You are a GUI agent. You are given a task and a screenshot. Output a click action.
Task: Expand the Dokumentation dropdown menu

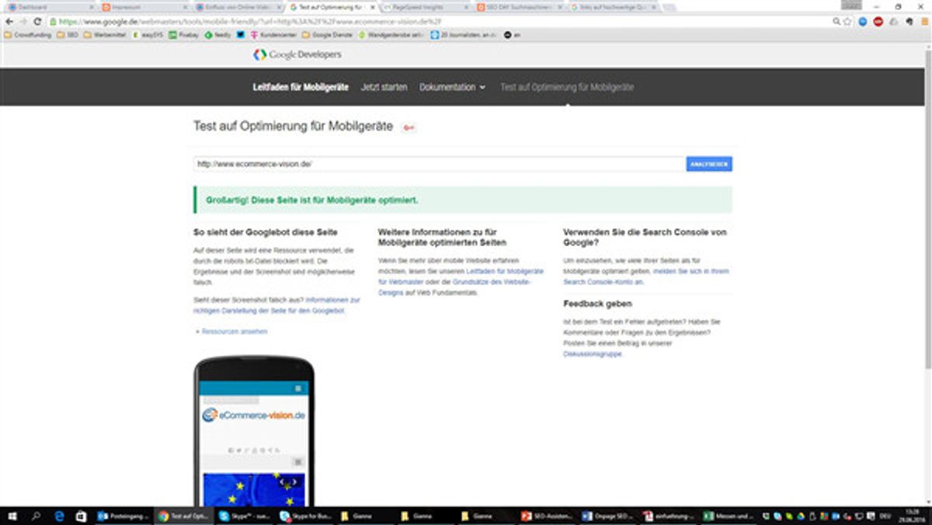coord(452,87)
